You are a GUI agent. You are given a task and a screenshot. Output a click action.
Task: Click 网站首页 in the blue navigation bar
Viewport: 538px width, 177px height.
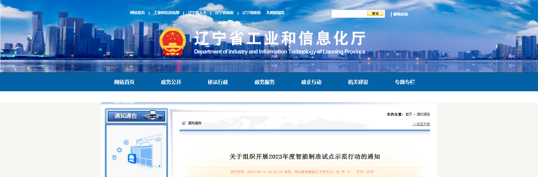pos(124,82)
